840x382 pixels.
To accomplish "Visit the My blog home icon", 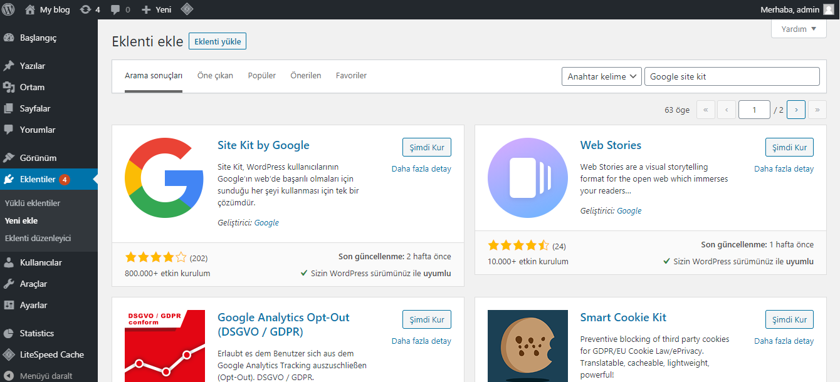I will pyautogui.click(x=30, y=9).
